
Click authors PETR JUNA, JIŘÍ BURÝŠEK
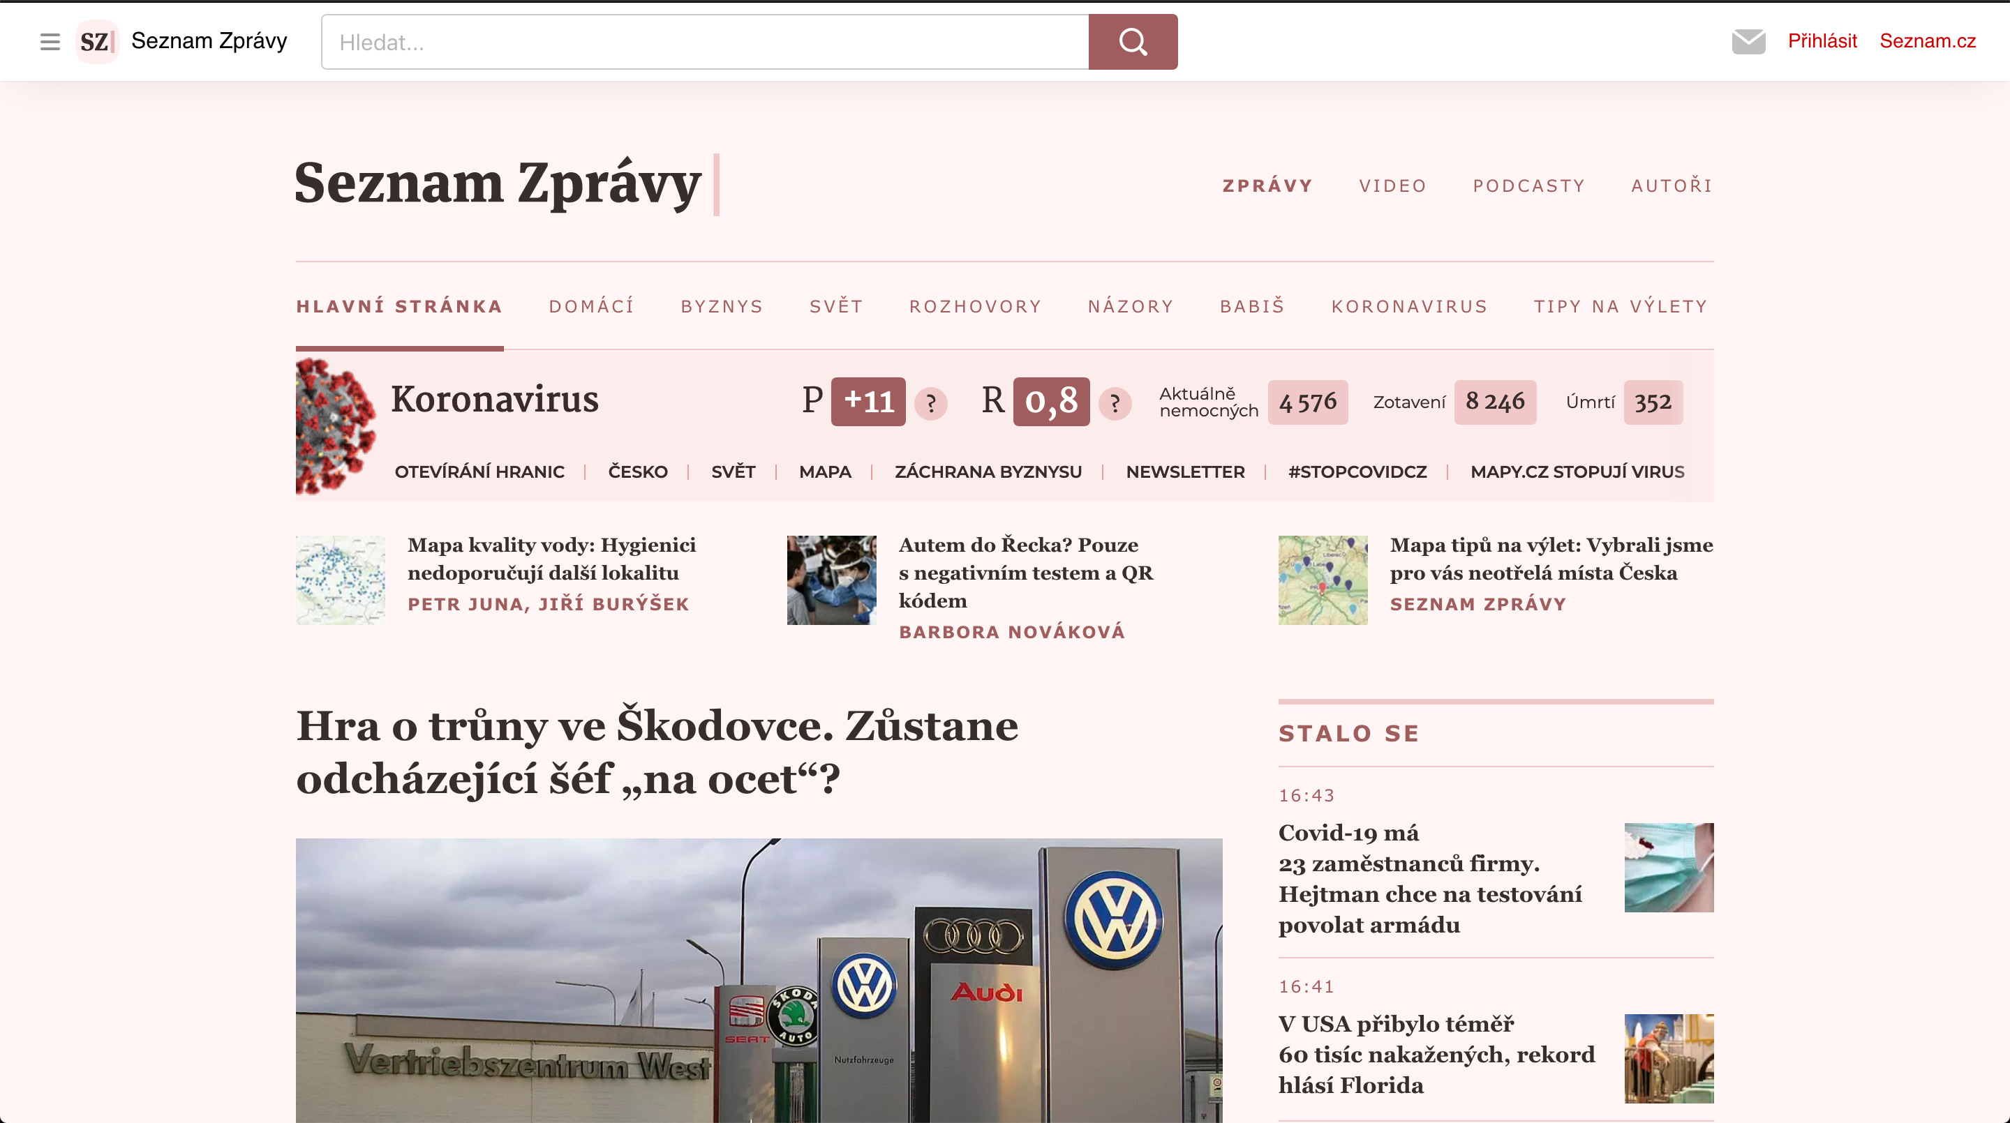pyautogui.click(x=549, y=604)
